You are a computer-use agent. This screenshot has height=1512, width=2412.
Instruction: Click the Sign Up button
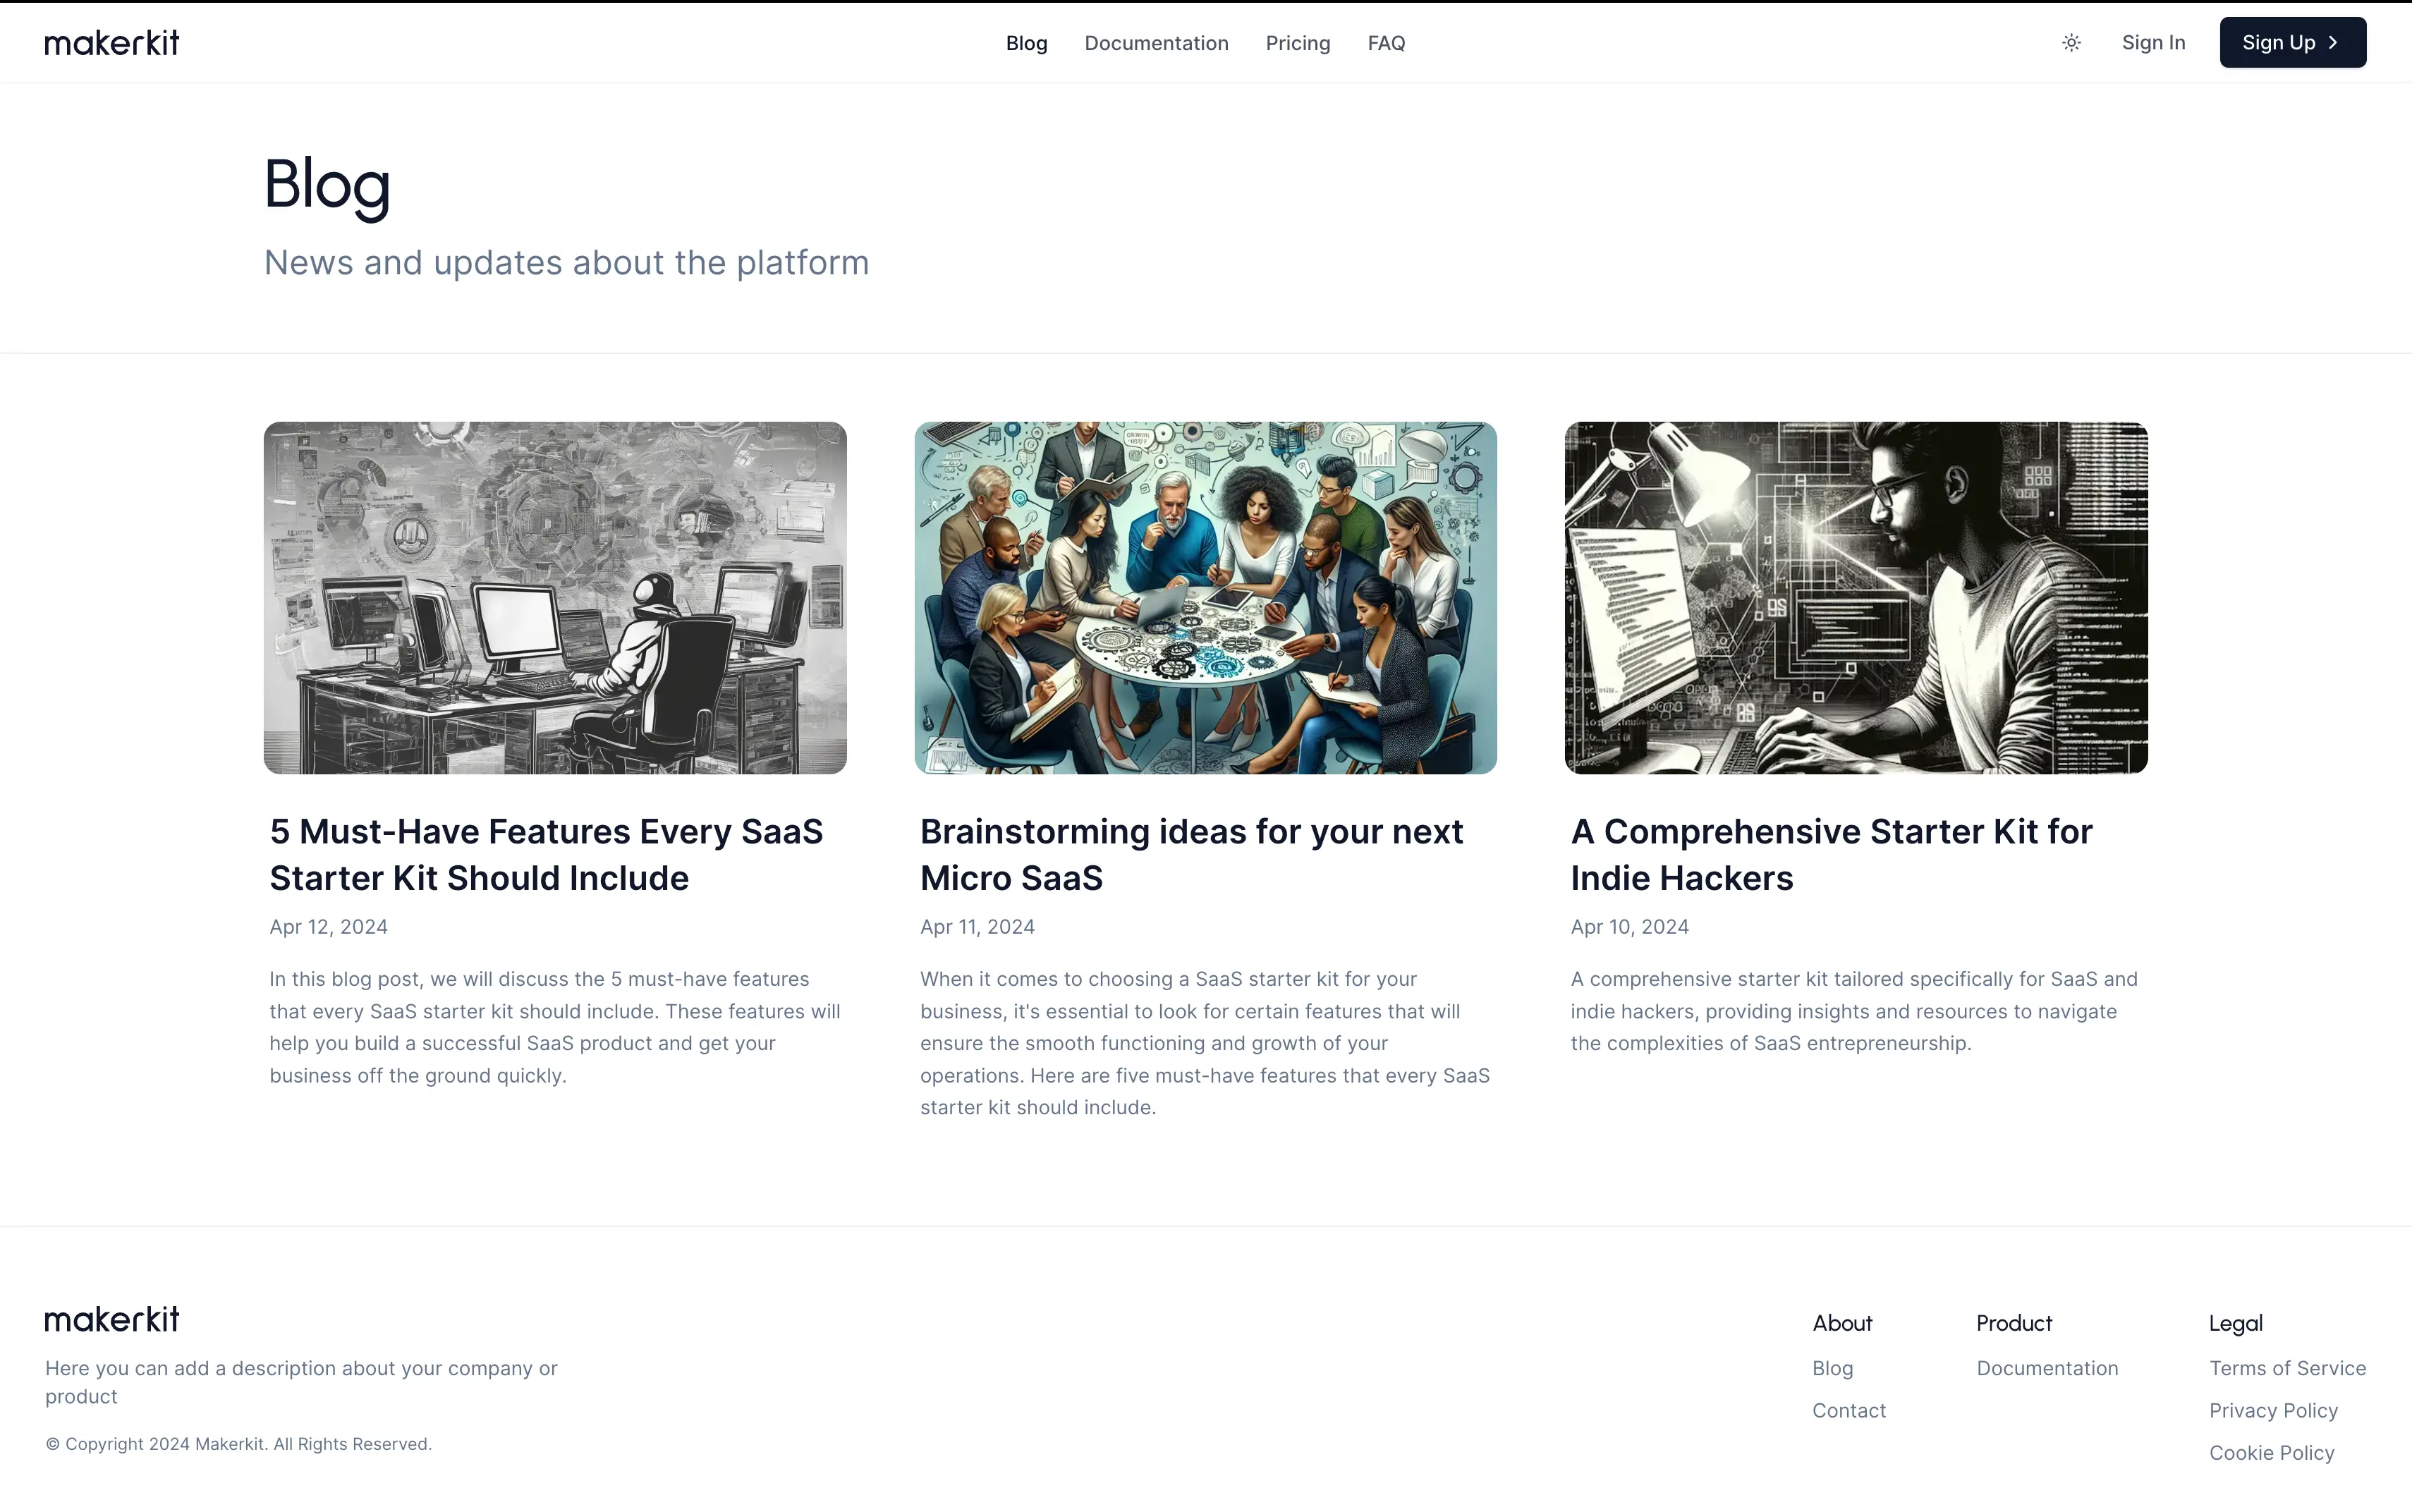2291,43
